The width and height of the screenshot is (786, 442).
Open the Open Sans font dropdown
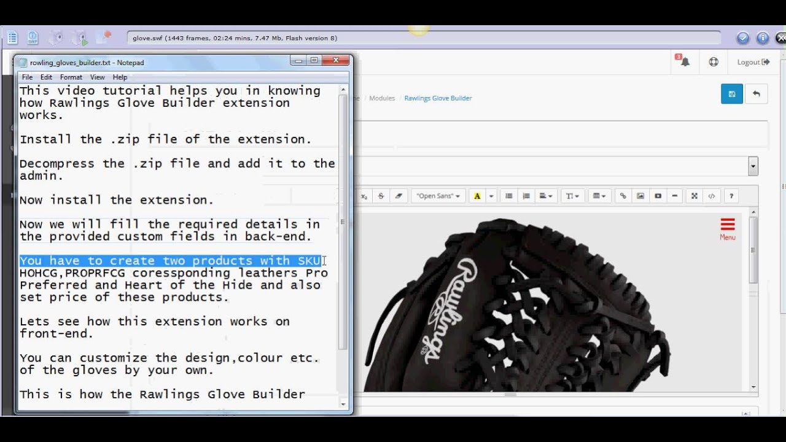click(438, 196)
